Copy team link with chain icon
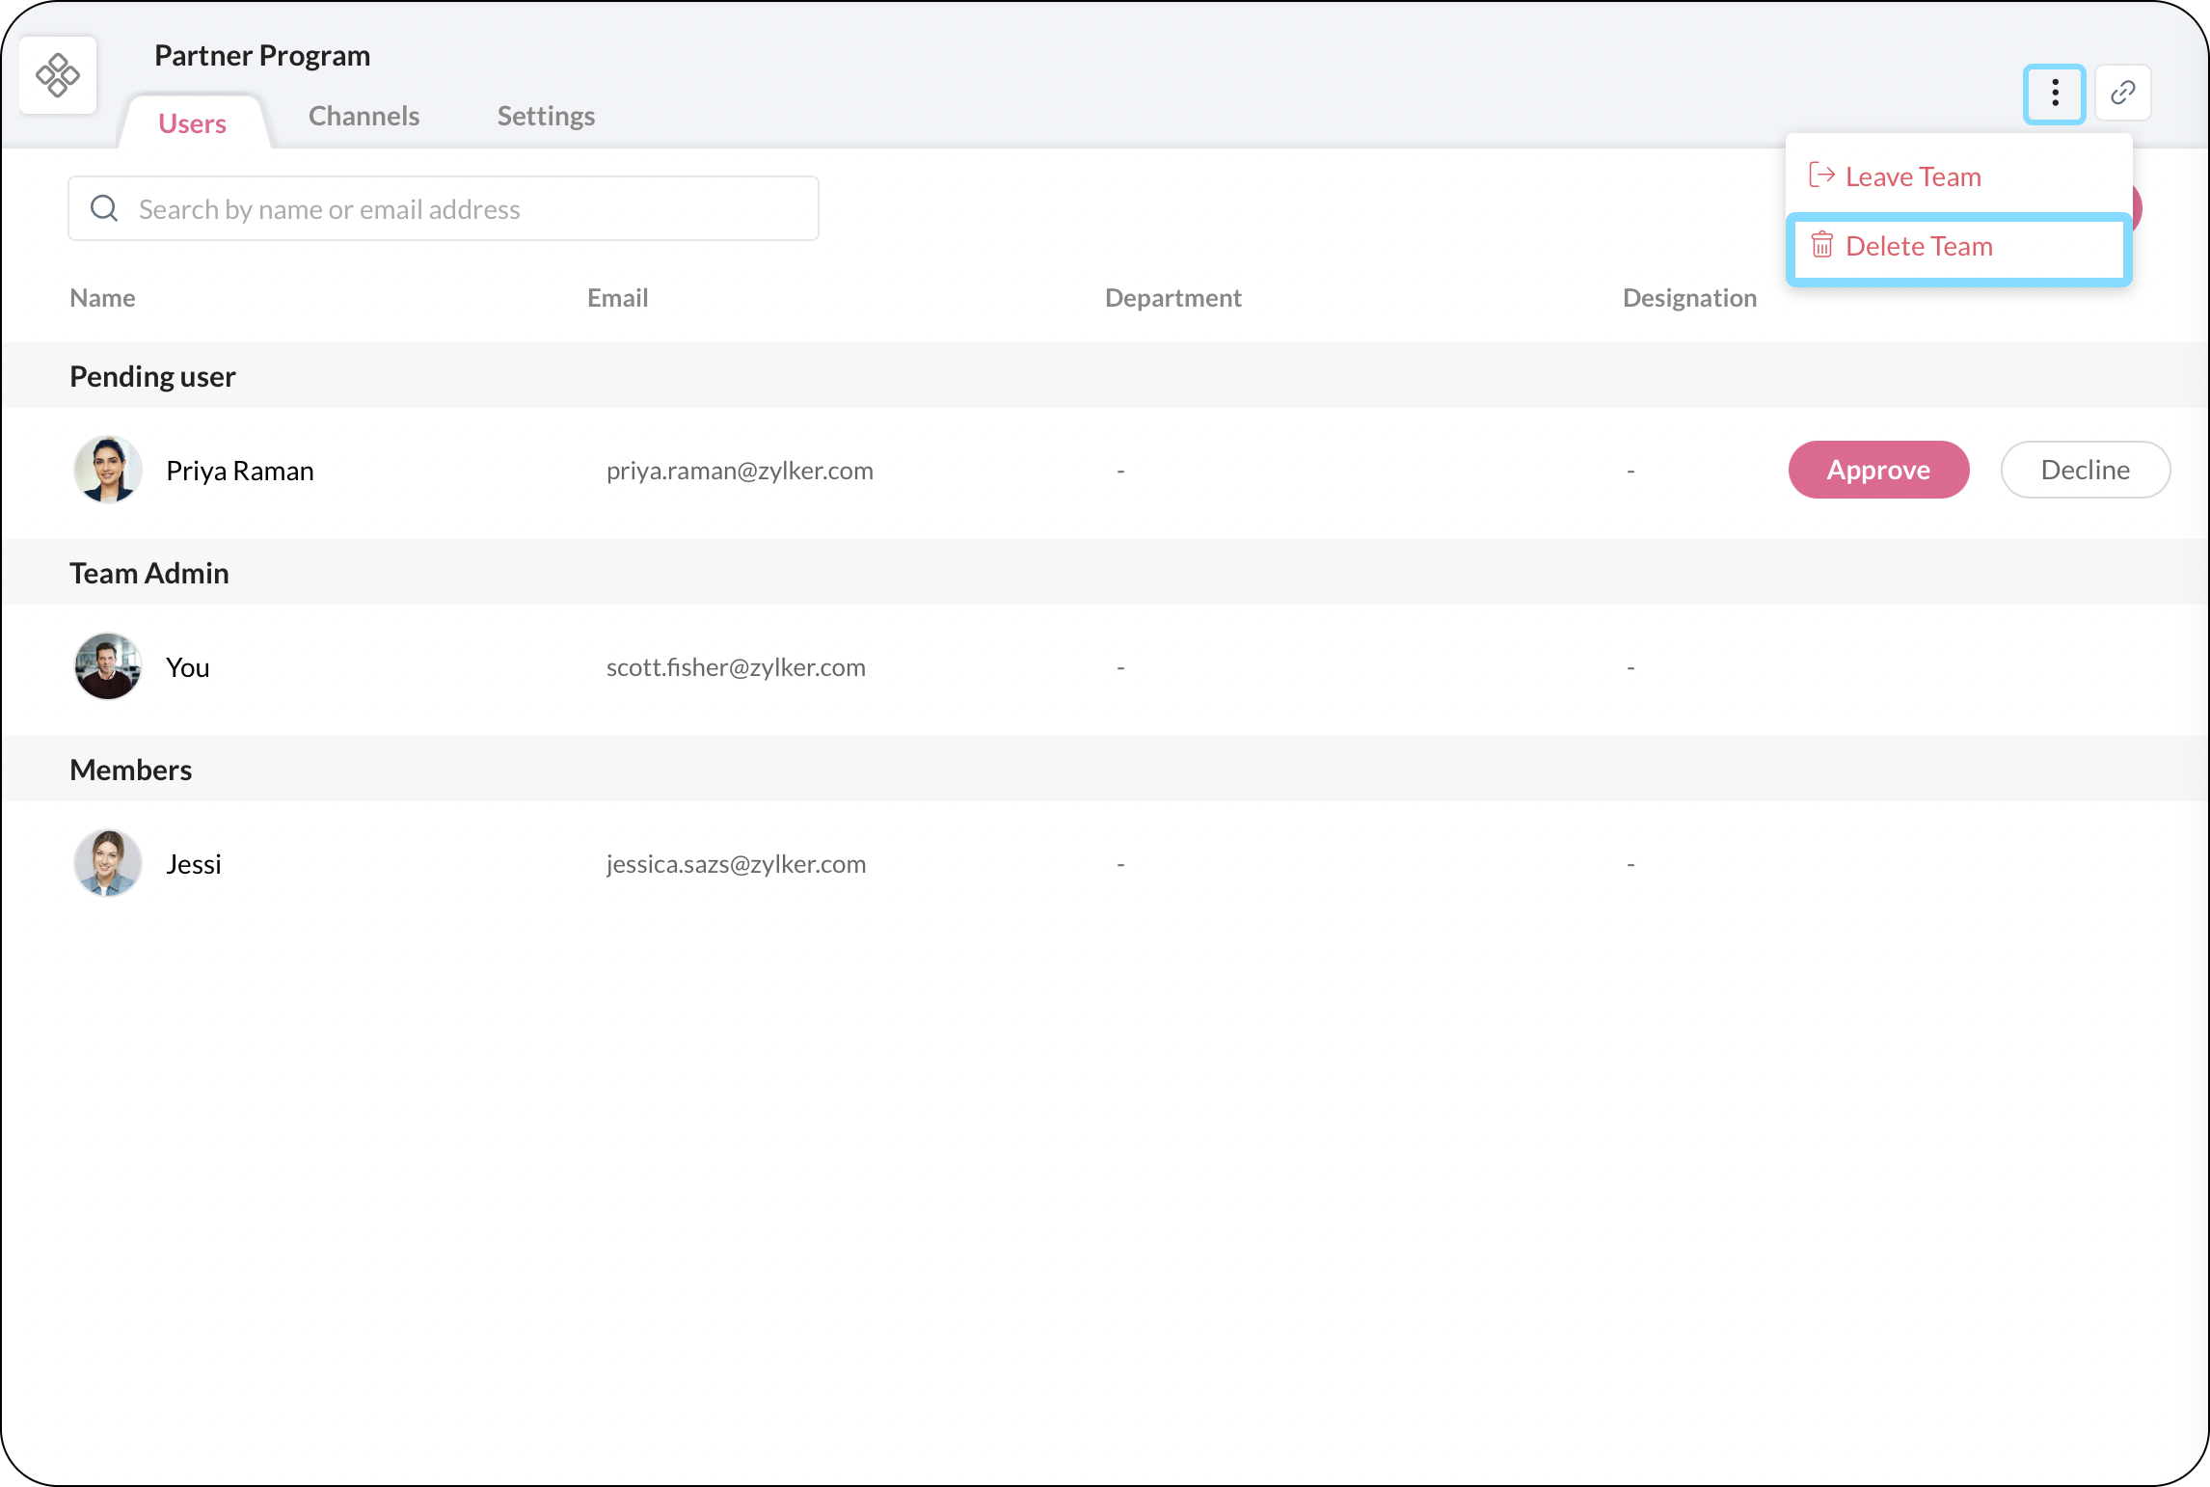The width and height of the screenshot is (2210, 1487). click(2122, 94)
